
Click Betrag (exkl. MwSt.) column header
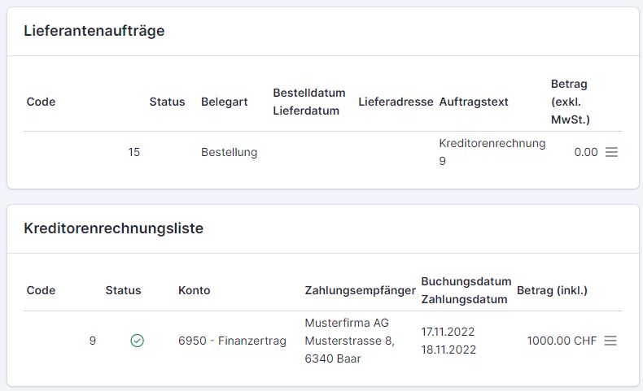[x=571, y=102]
